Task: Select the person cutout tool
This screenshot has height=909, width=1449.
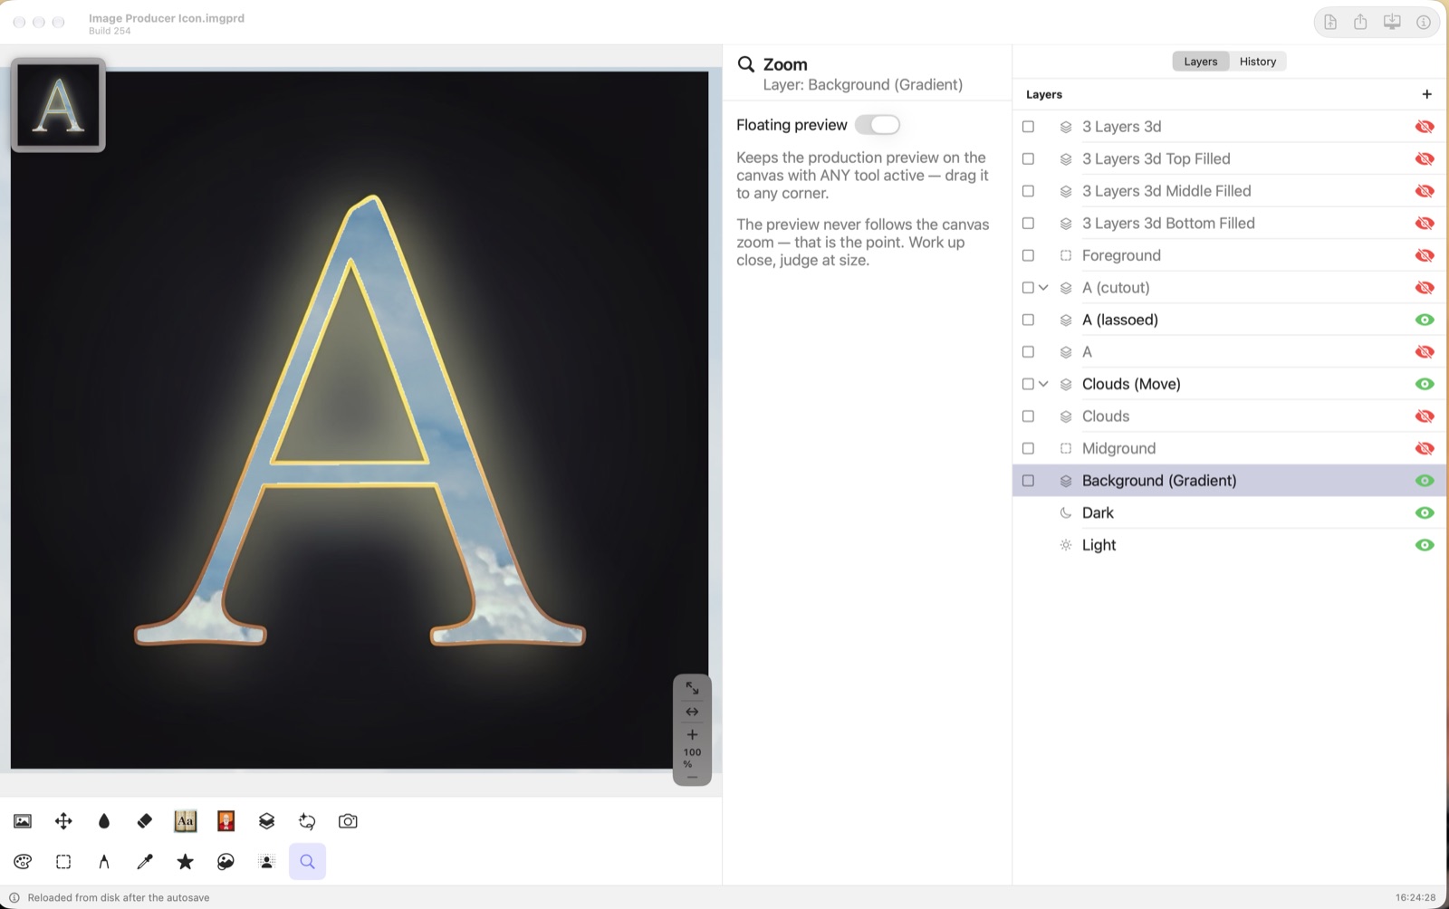Action: 266,862
